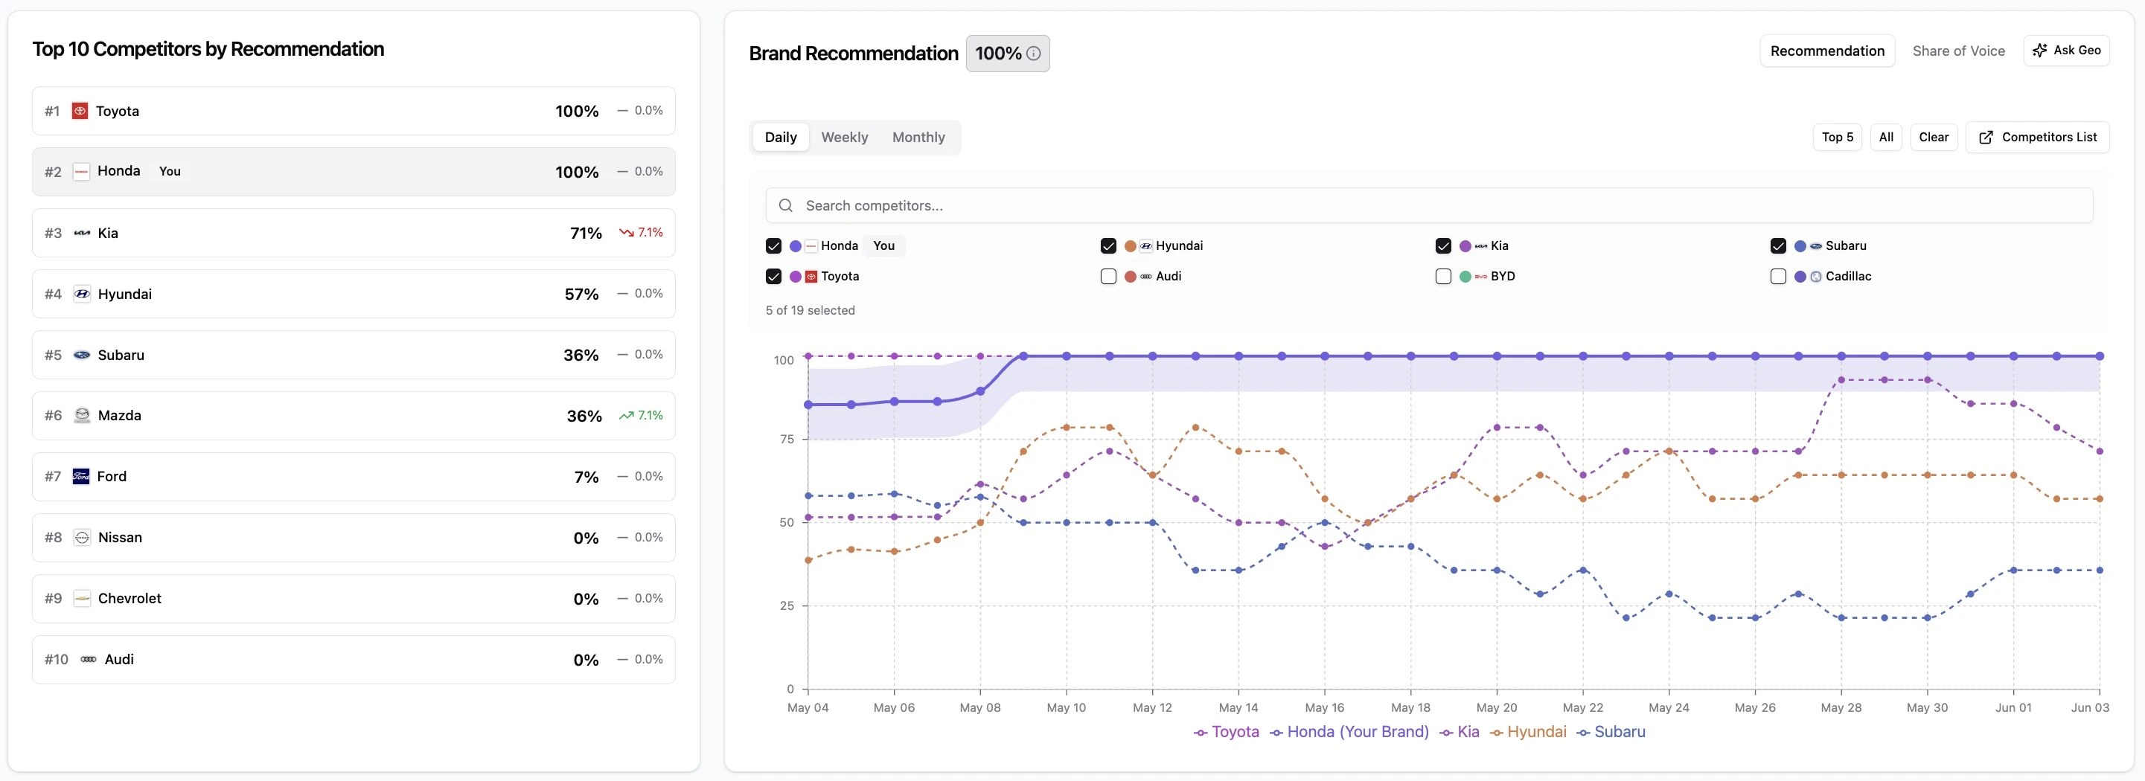Click BYD's green color dot in filters
2145x781 pixels.
pyautogui.click(x=1465, y=277)
